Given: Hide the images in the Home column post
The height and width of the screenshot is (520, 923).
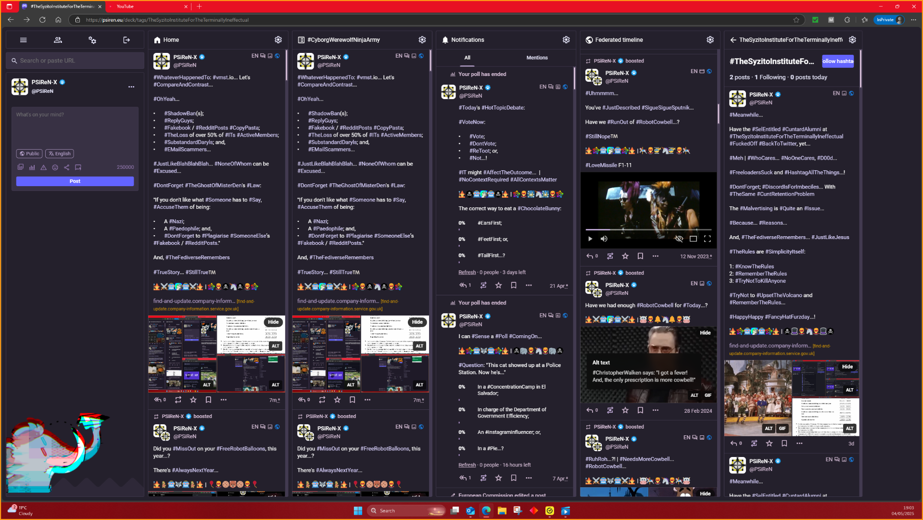Looking at the screenshot, I should pyautogui.click(x=273, y=322).
